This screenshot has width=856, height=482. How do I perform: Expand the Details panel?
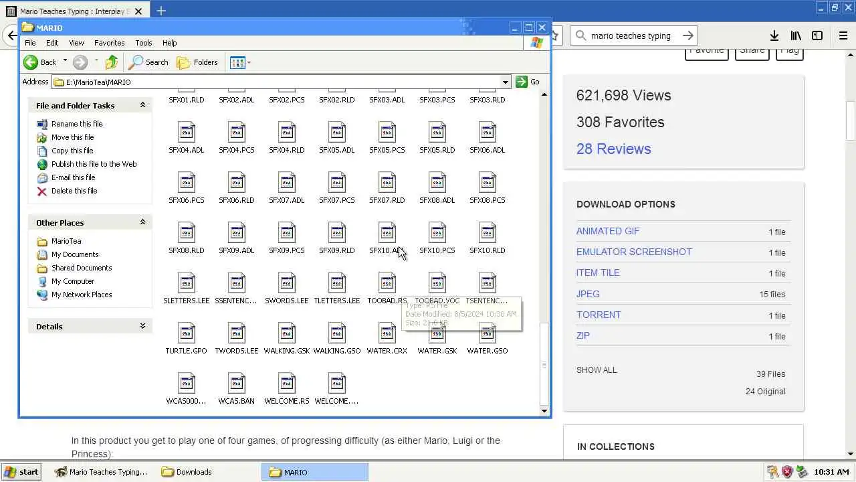pos(142,326)
